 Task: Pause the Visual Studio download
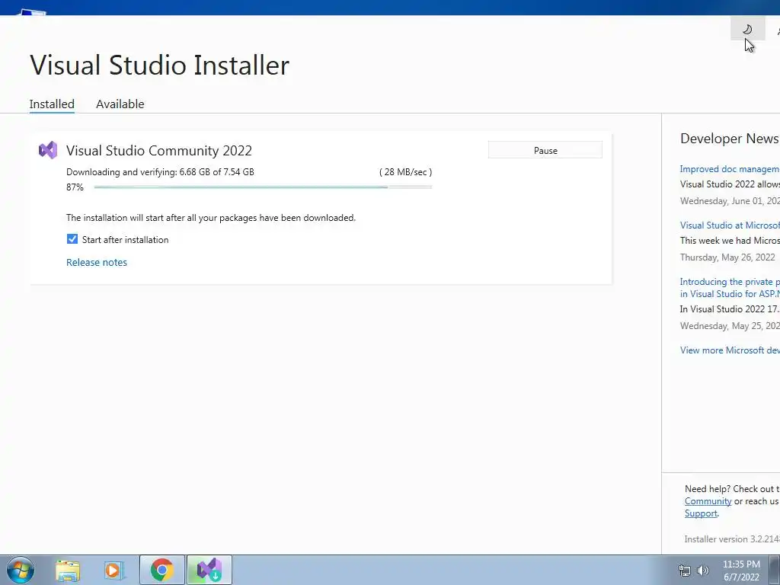point(545,150)
